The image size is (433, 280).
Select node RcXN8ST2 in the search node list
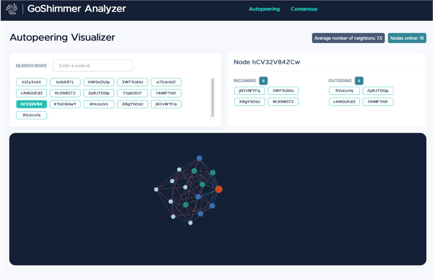(x=65, y=93)
